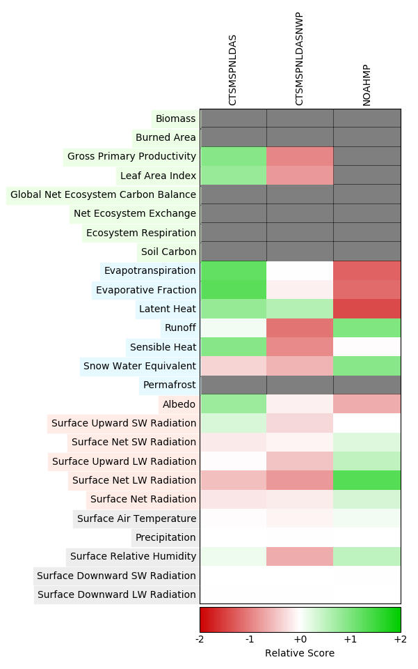The height and width of the screenshot is (669, 418).
Task: Select the Surface Net LW Radiation label
Action: click(x=134, y=481)
